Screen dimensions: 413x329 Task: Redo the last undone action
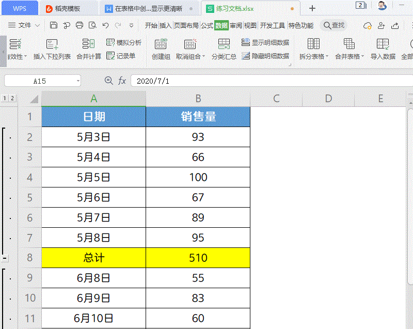pos(118,25)
